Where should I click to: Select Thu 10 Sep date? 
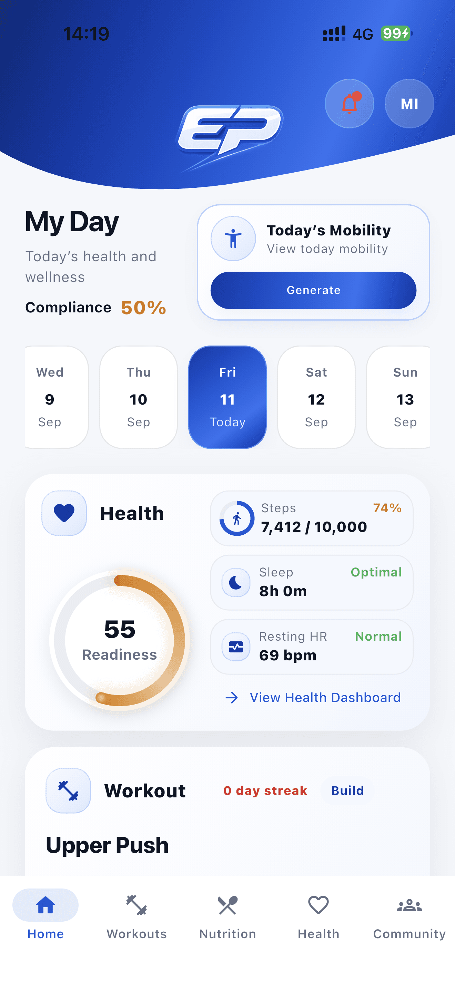pyautogui.click(x=139, y=397)
